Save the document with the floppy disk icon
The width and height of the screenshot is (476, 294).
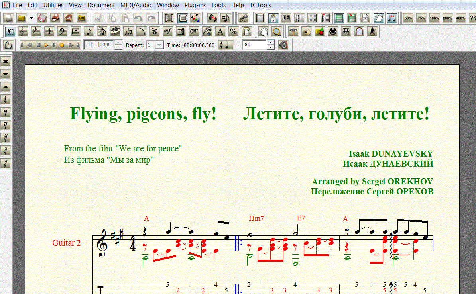pos(42,18)
